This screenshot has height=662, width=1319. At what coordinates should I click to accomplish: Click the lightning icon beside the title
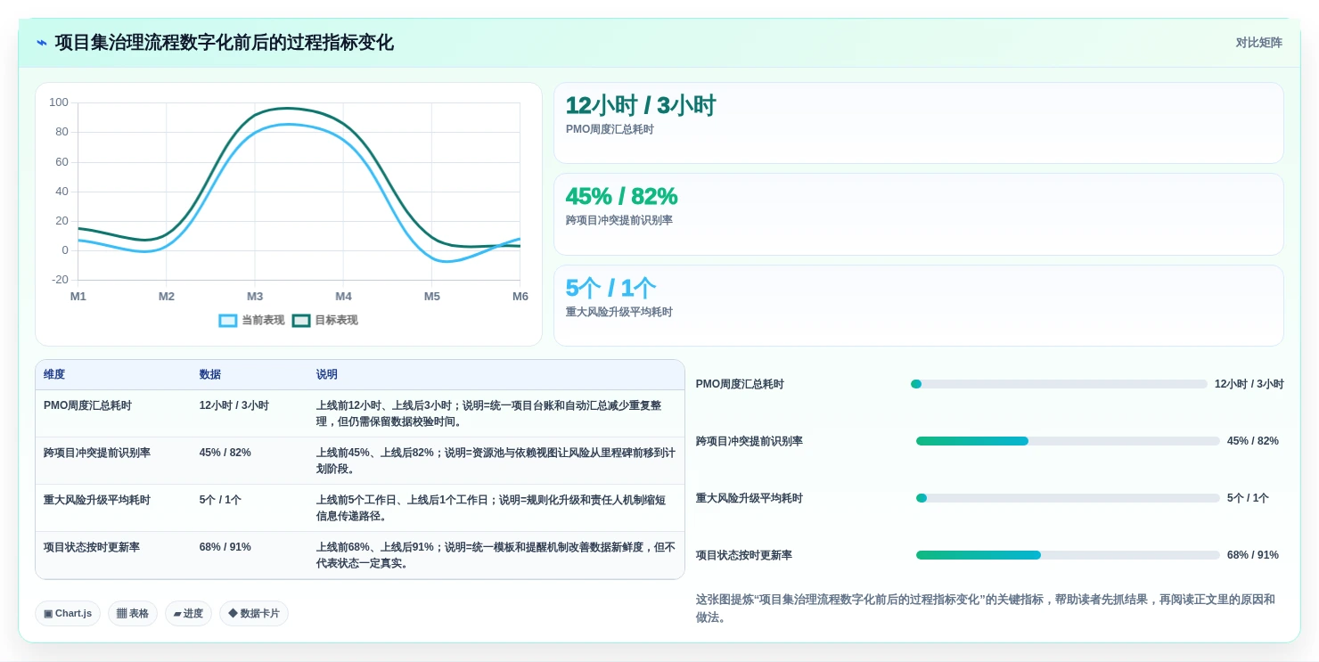[42, 43]
